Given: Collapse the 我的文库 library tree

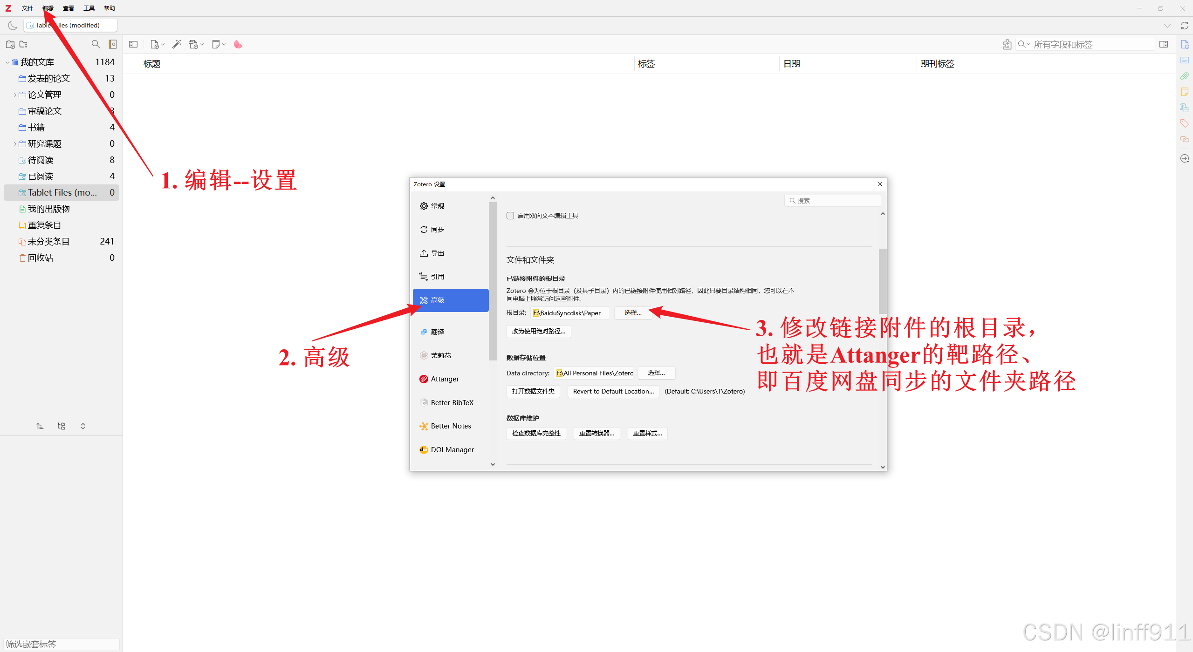Looking at the screenshot, I should click(7, 62).
